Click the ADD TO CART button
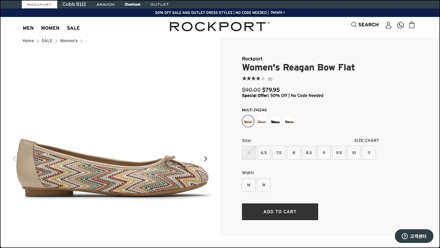The width and height of the screenshot is (440, 248). click(280, 211)
